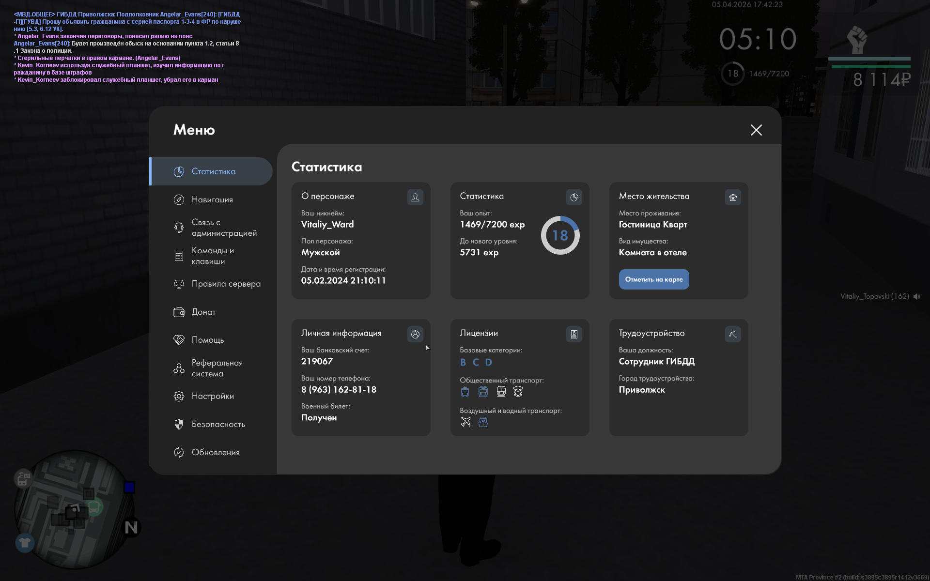Select Настройки in the sidebar

coord(213,396)
